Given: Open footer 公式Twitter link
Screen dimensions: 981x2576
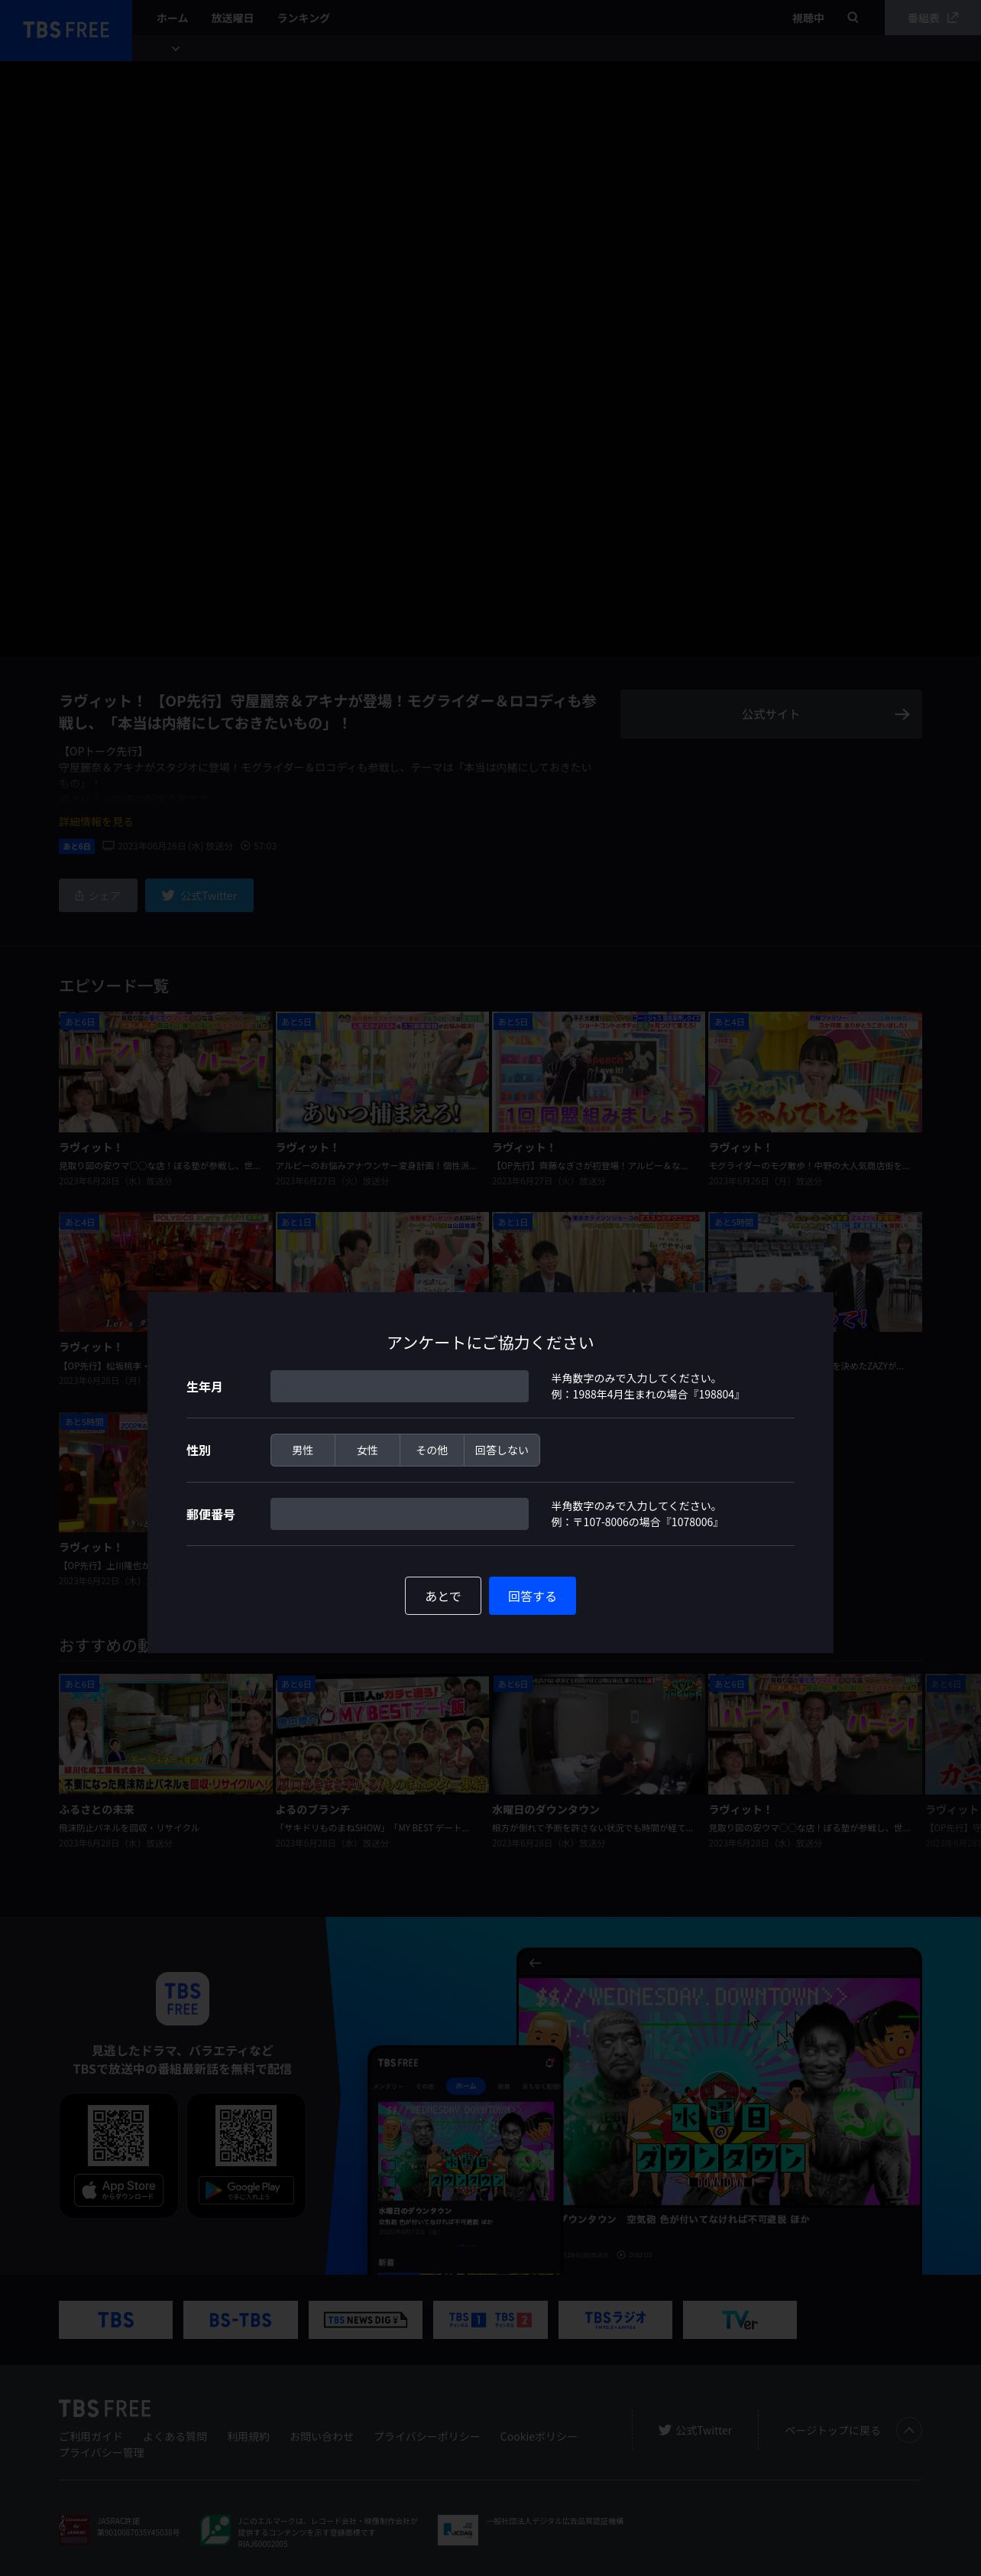Looking at the screenshot, I should [695, 2430].
